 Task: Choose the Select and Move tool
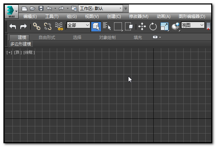[x=142, y=26]
